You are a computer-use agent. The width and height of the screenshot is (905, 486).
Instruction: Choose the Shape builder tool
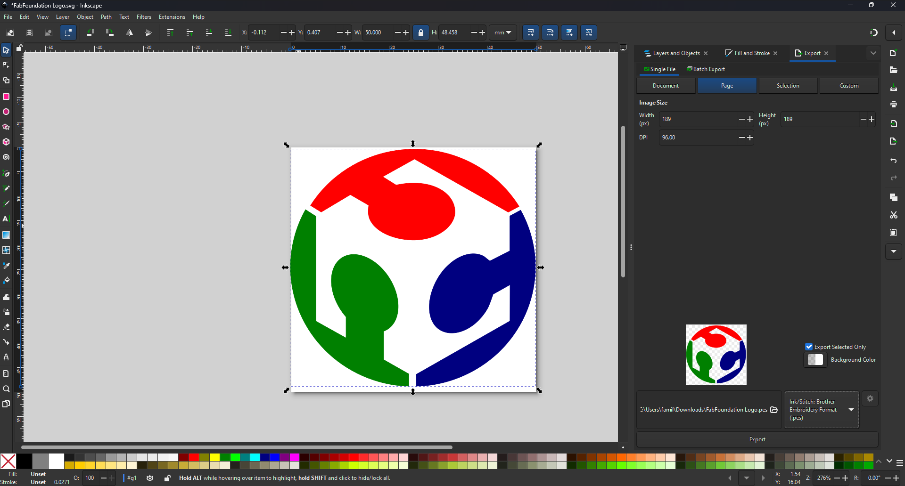click(x=6, y=81)
